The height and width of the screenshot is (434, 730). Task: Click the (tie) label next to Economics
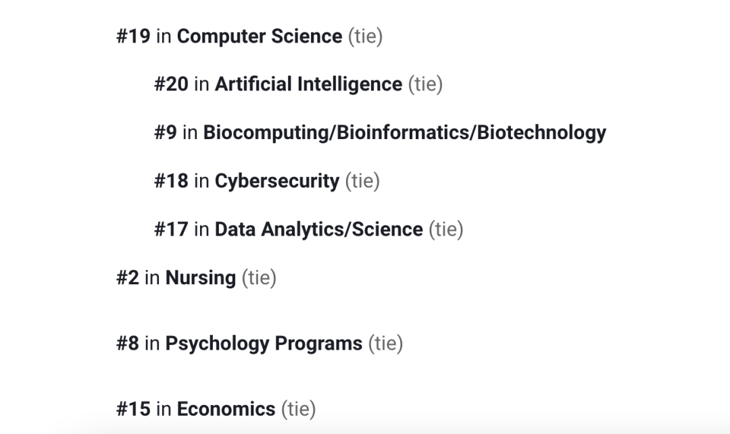pyautogui.click(x=298, y=409)
